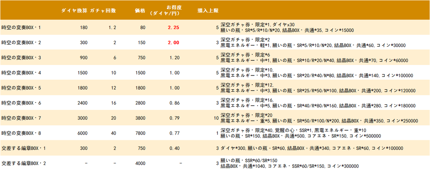Select the row label 時空の変奏BOX・4
The image size is (430, 171).
[x=21, y=73]
